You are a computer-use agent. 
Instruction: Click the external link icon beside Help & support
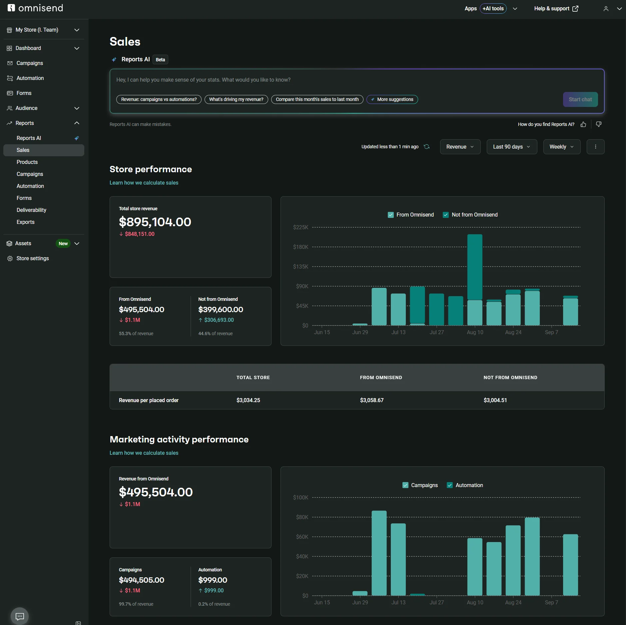click(575, 9)
